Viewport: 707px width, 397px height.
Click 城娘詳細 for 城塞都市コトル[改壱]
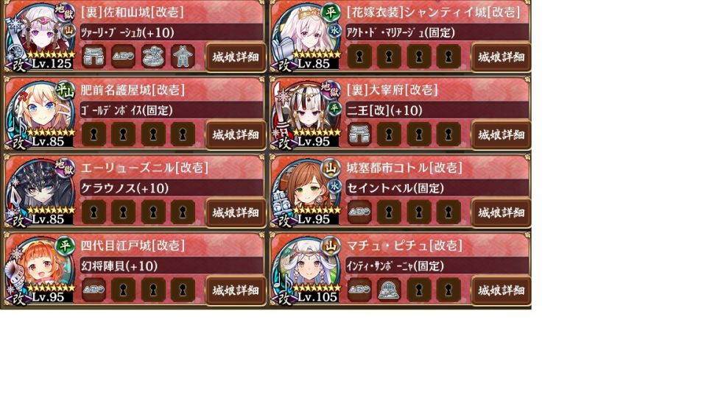click(501, 212)
